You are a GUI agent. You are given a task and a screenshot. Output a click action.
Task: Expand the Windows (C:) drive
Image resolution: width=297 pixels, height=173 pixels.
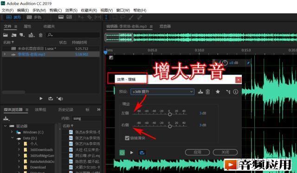pos(12,132)
